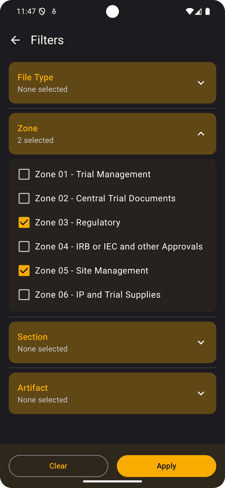Tap the cellular signal icon
This screenshot has width=225, height=488.
[x=198, y=12]
